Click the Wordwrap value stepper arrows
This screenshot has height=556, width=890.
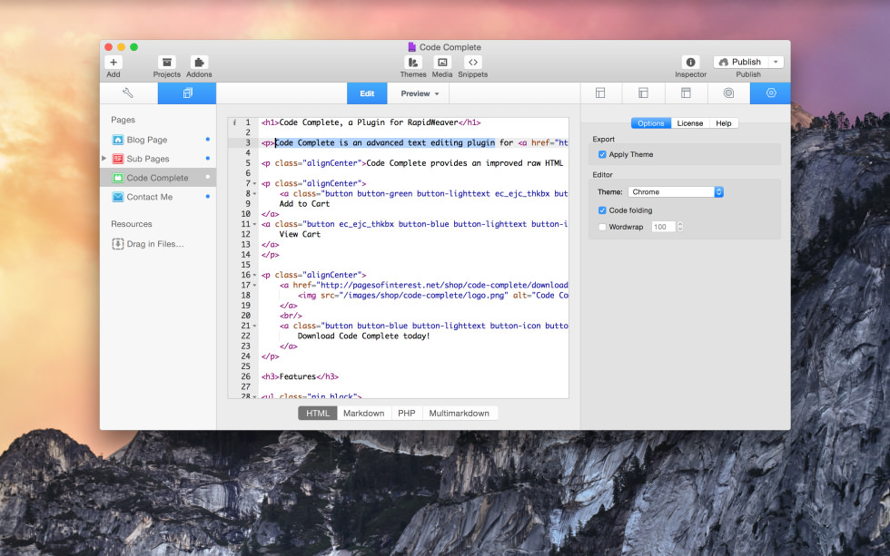(x=680, y=227)
